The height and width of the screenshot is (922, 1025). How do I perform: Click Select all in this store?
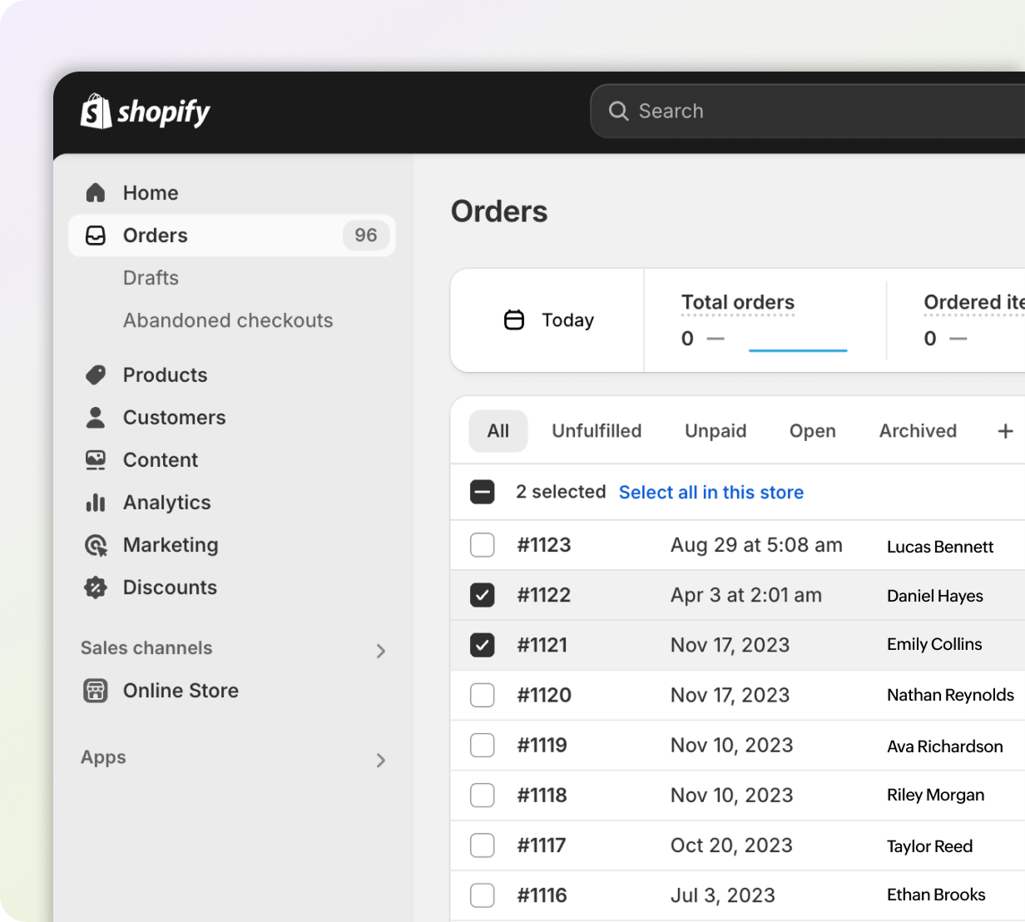pyautogui.click(x=711, y=492)
